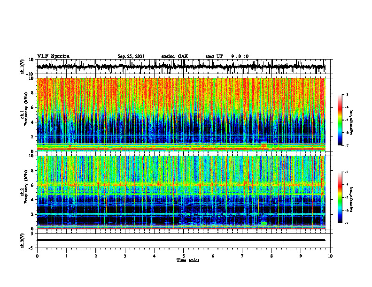
Task: Click the "station=GAK" header label
Action: tap(175, 56)
